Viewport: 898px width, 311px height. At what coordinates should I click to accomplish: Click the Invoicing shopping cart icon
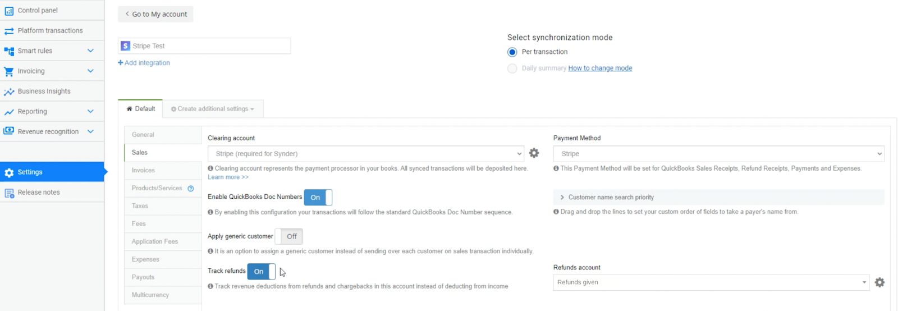(x=9, y=71)
